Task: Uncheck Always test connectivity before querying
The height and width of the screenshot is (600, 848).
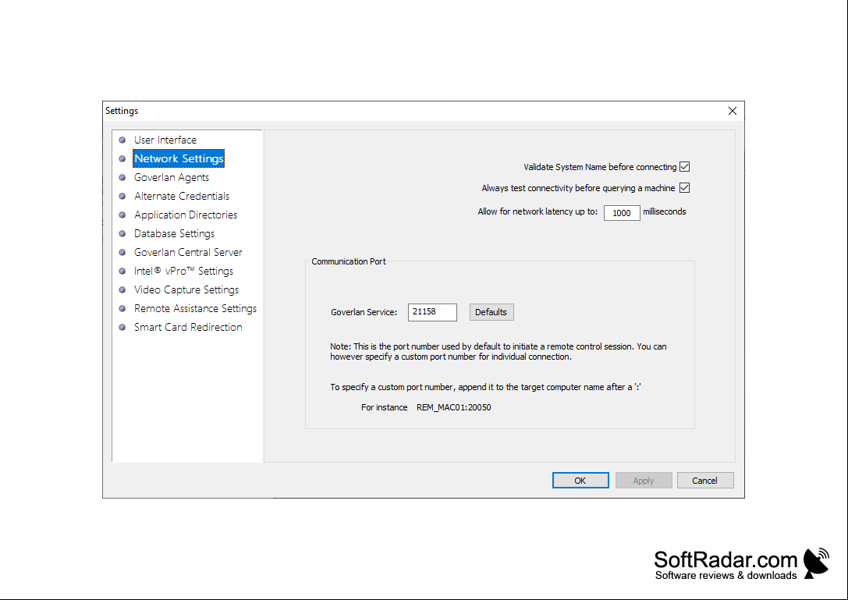Action: coord(685,188)
